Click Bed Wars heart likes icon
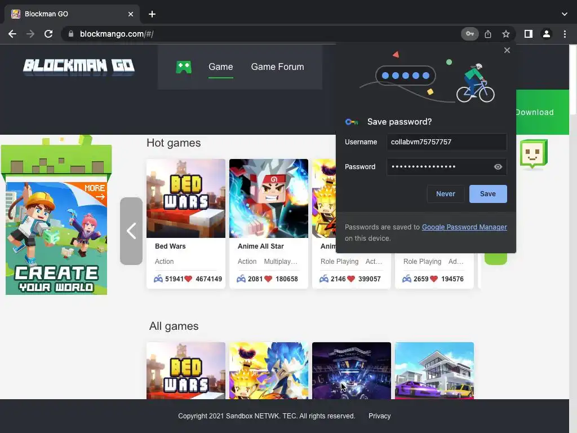 pos(188,279)
